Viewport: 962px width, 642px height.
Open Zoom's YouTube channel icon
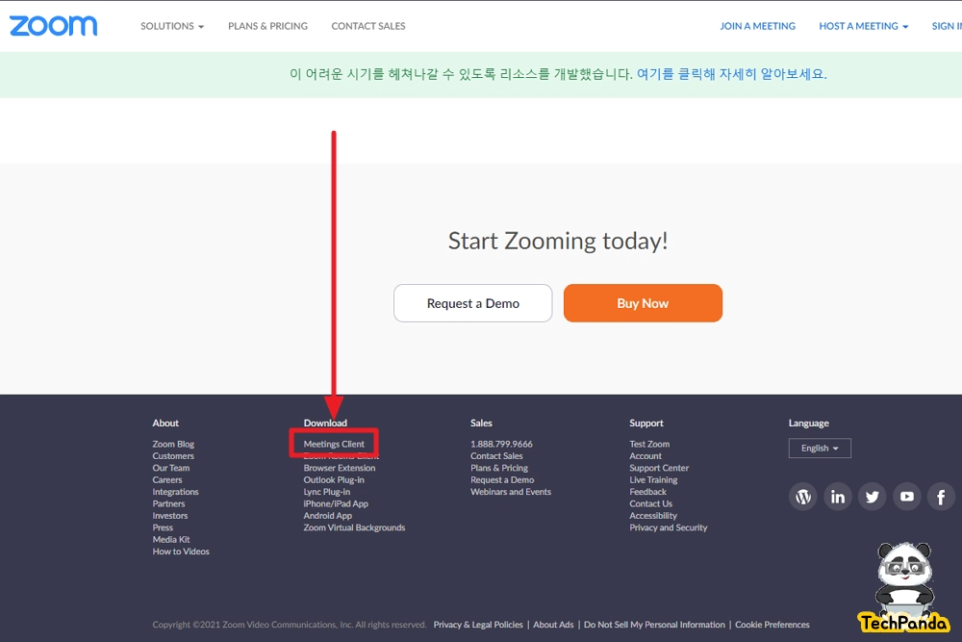(x=906, y=496)
